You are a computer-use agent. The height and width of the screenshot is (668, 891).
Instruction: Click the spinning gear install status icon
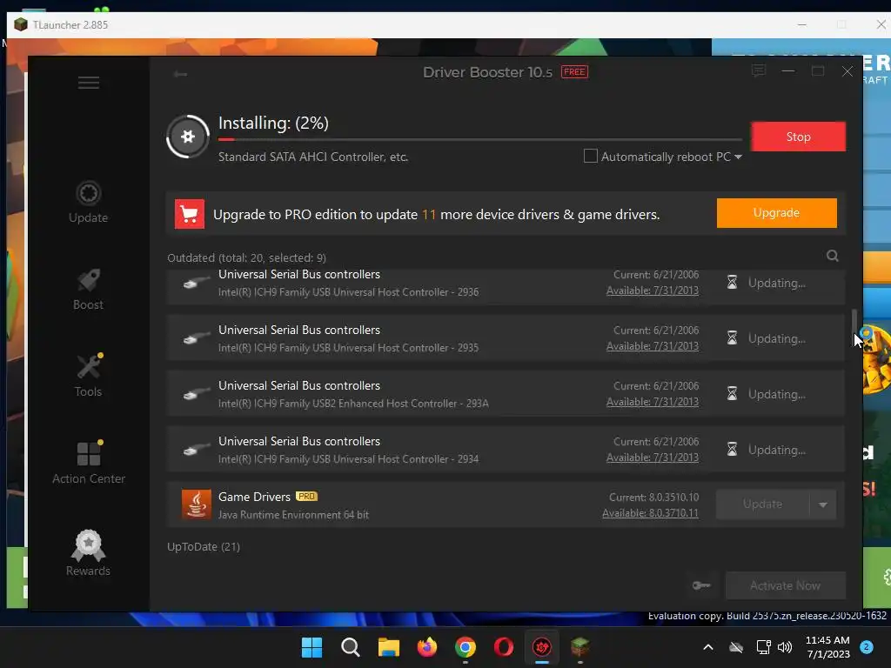click(x=188, y=137)
